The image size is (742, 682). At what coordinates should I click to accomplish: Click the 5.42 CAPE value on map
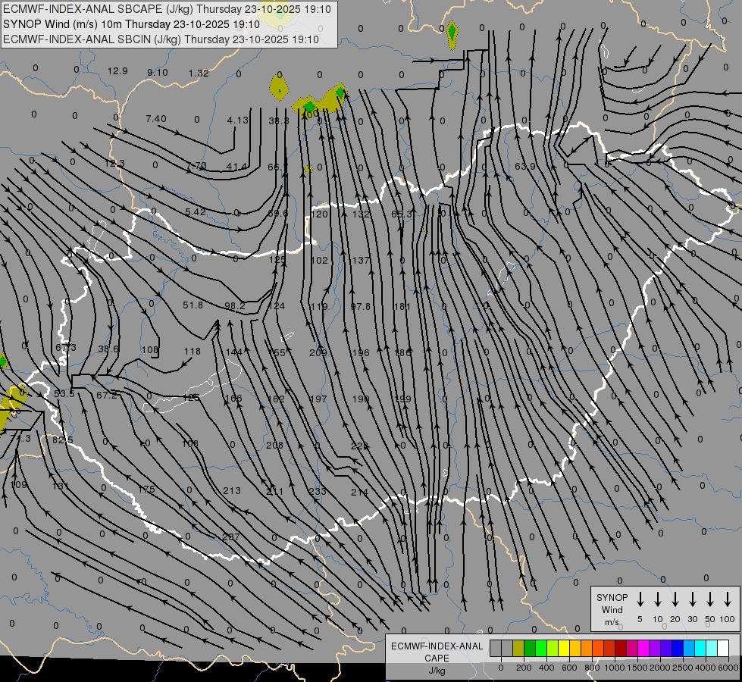(x=196, y=211)
